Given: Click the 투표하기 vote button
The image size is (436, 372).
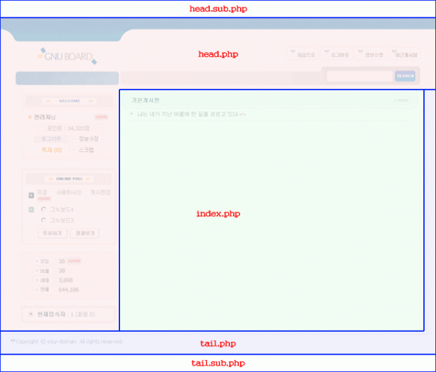Looking at the screenshot, I should [x=52, y=234].
